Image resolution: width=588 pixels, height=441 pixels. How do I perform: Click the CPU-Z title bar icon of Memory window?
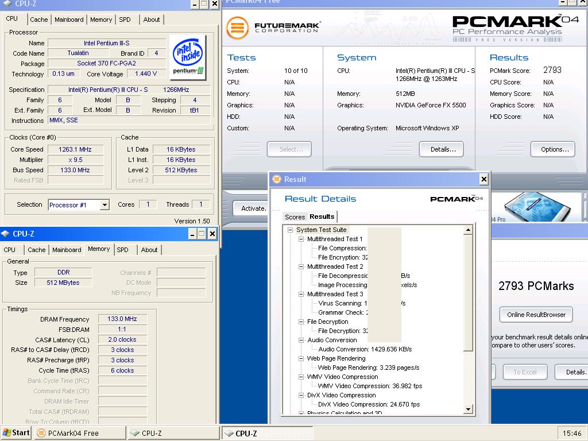pyautogui.click(x=5, y=234)
